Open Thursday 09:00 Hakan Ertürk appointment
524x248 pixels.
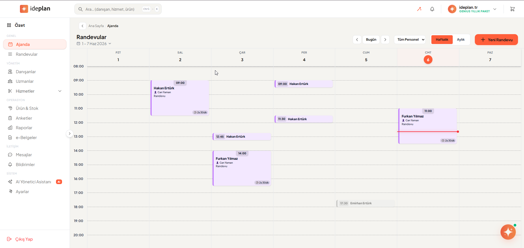304,84
